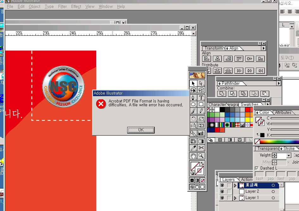Select the Rectangle tool

pyautogui.click(x=201, y=104)
